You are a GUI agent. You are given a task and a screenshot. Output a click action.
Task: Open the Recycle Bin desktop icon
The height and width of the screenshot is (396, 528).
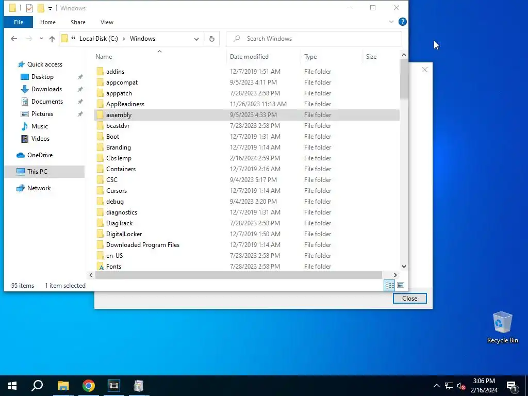pyautogui.click(x=502, y=327)
